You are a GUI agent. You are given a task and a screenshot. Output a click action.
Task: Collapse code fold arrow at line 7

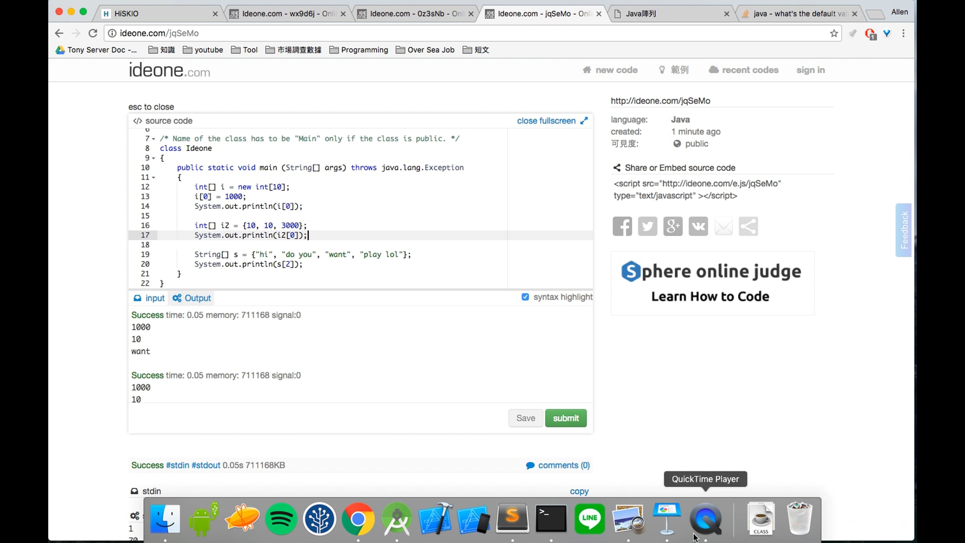tap(153, 139)
